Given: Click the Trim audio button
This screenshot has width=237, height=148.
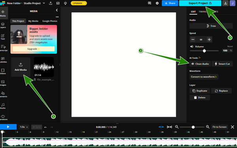Looking at the screenshot, I should (211, 26).
